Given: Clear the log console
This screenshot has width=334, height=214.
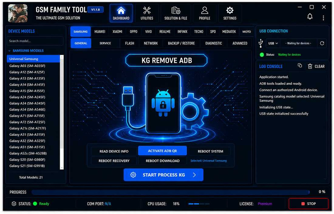Looking at the screenshot, I should (316, 66).
